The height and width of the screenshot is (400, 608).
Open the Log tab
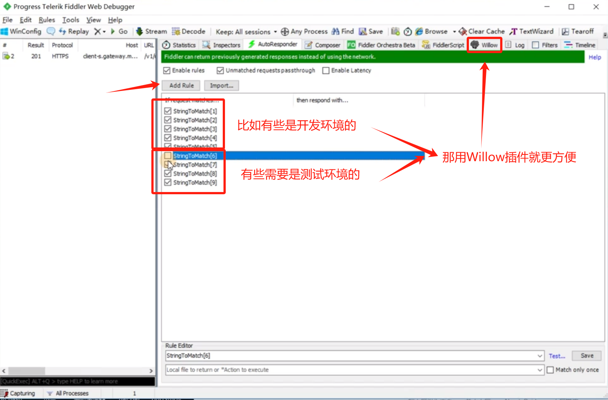(515, 45)
